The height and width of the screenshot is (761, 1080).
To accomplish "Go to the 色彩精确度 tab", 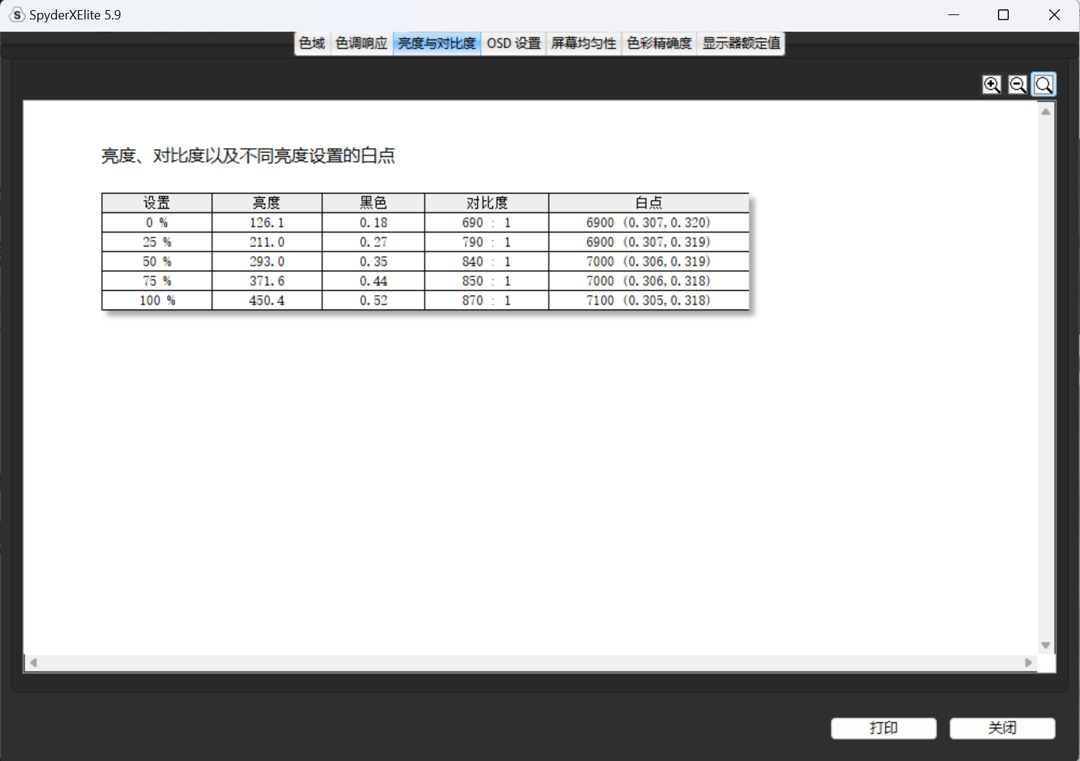I will point(659,43).
